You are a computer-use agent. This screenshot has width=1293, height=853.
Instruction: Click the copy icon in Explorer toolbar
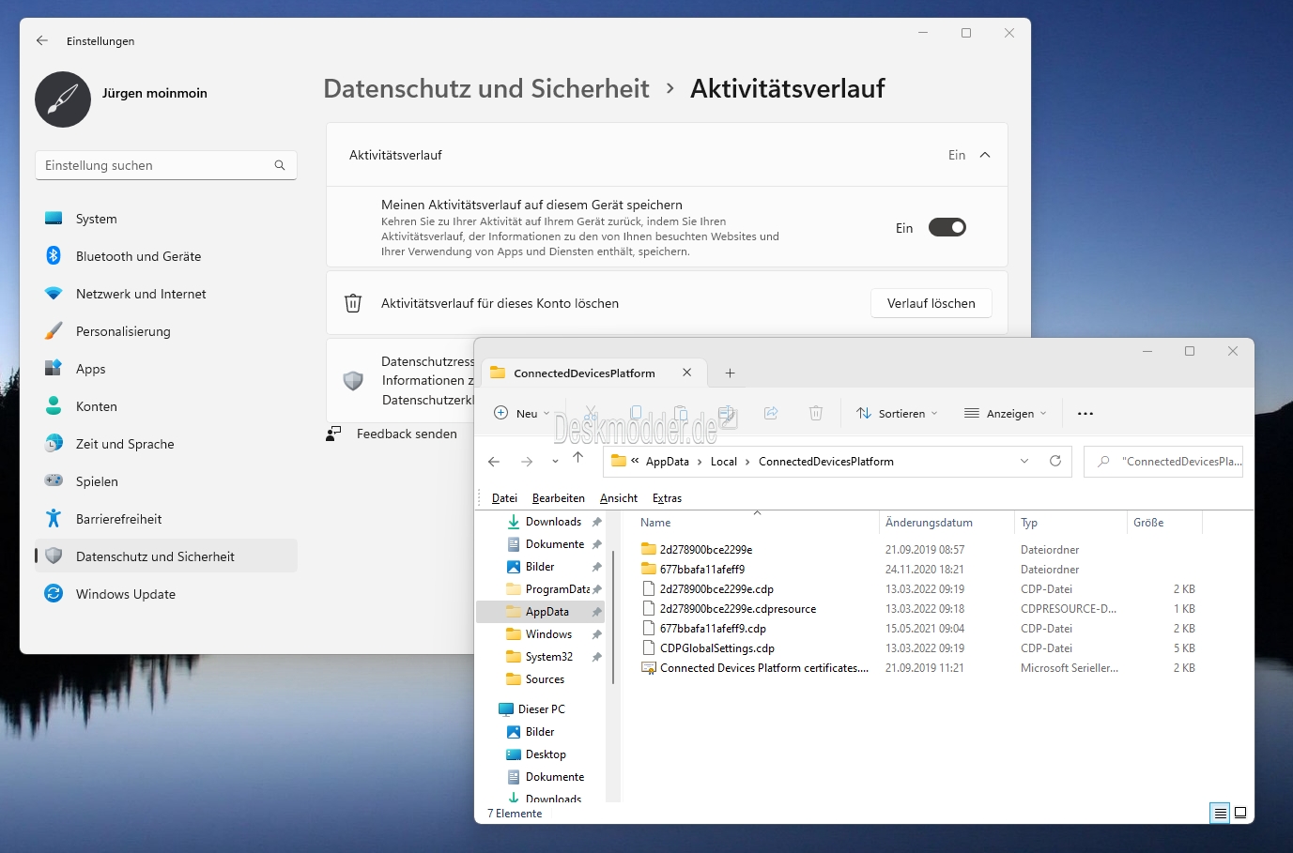[x=636, y=413]
